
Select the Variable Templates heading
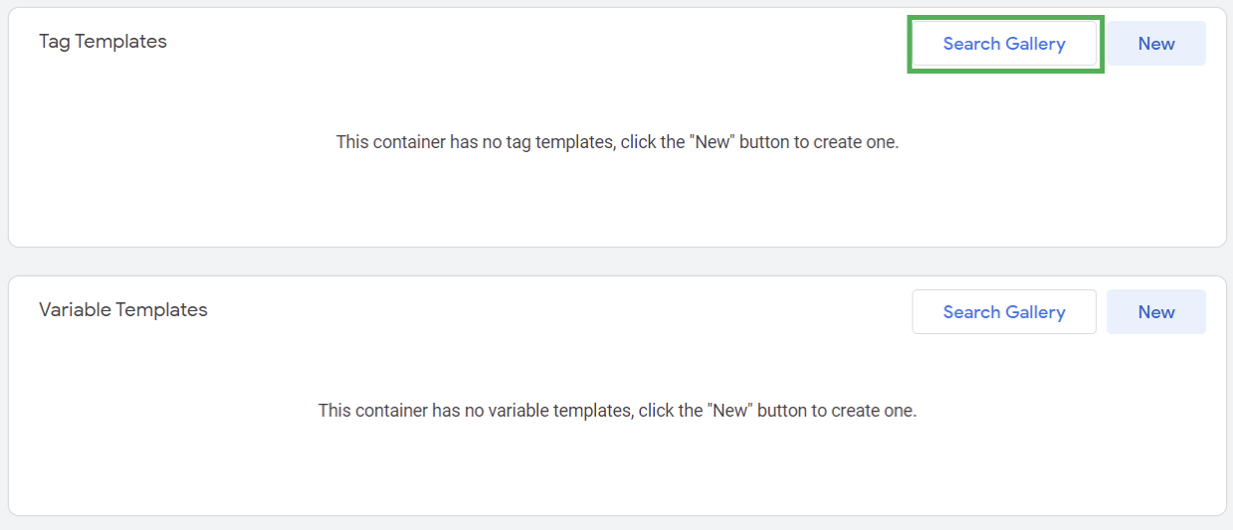click(123, 310)
